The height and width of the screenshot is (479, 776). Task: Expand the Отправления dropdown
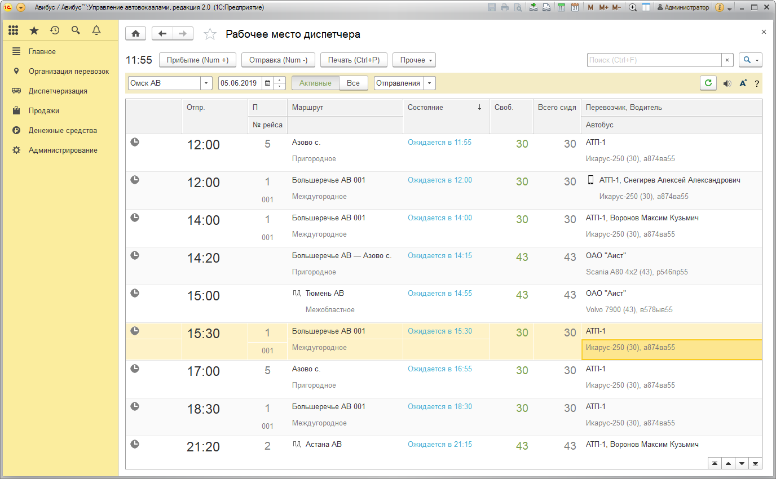tap(430, 83)
